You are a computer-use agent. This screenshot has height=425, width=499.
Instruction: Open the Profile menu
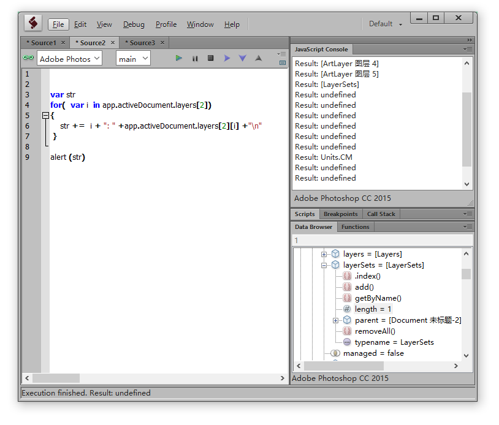tap(166, 24)
